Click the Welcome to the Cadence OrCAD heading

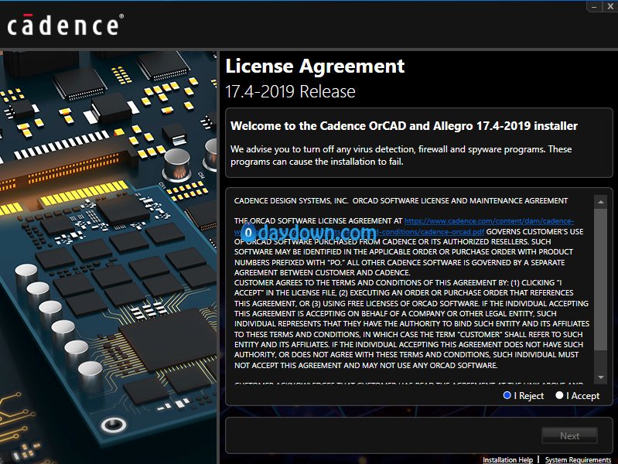coord(404,126)
